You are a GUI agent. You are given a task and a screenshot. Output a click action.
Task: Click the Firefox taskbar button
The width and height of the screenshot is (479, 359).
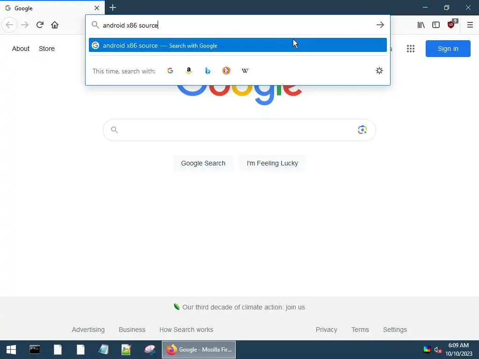[199, 350]
